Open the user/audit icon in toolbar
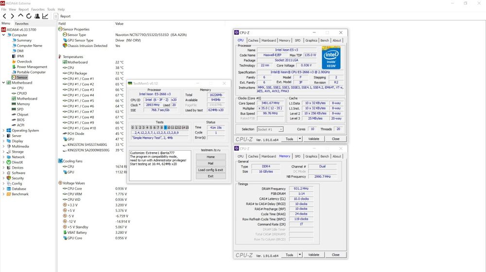Image resolution: width=486 pixels, height=272 pixels. pos(37,16)
